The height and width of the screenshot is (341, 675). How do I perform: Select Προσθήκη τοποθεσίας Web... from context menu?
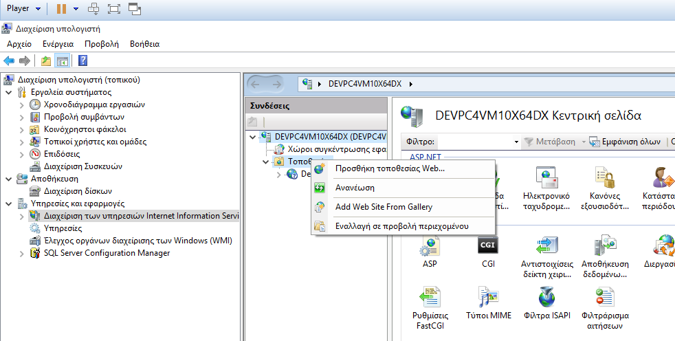pos(389,168)
